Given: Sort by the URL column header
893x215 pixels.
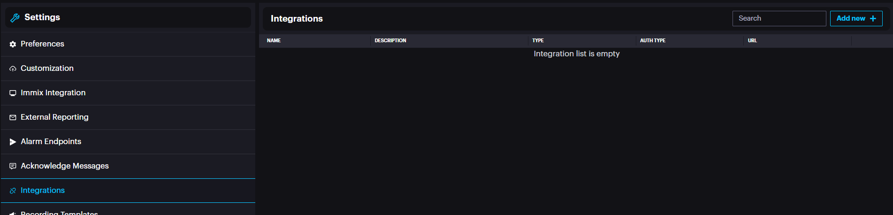Looking at the screenshot, I should (752, 40).
